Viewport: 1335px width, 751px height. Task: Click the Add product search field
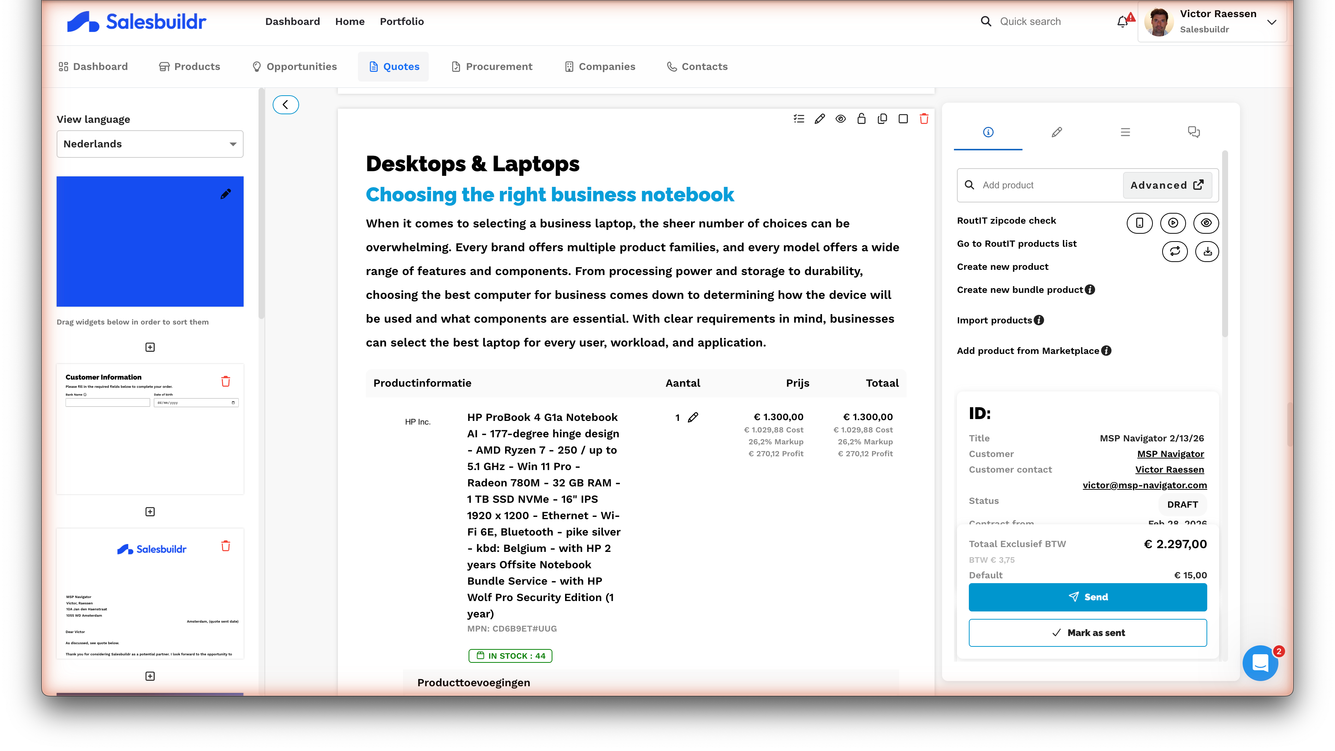(1040, 185)
